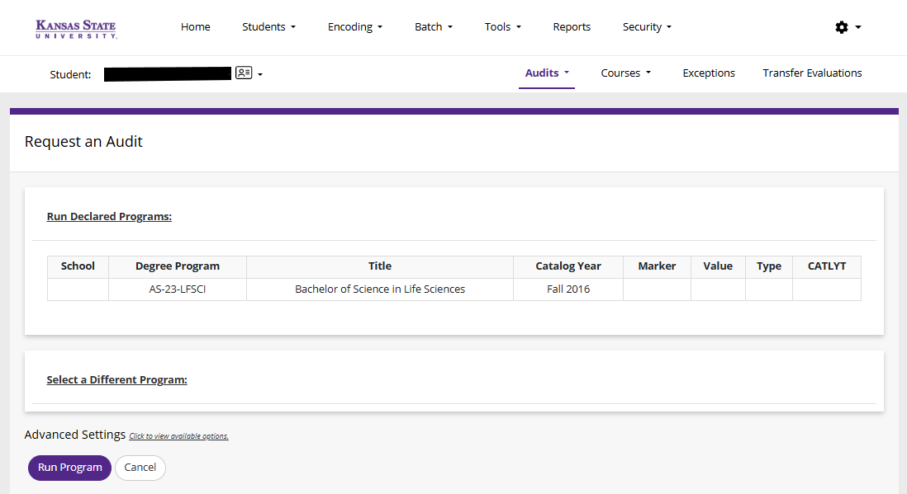Click the CATLYT column header
This screenshot has width=907, height=494.
click(x=827, y=266)
